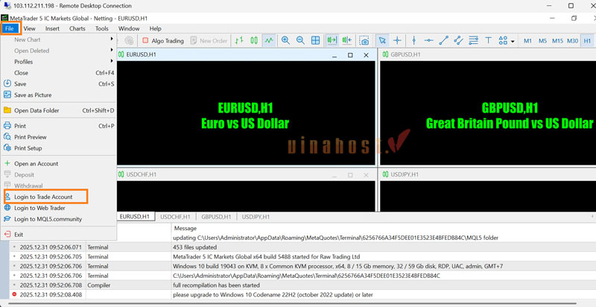The width and height of the screenshot is (596, 307).
Task: Select the crosshair cursor tool
Action: [397, 41]
